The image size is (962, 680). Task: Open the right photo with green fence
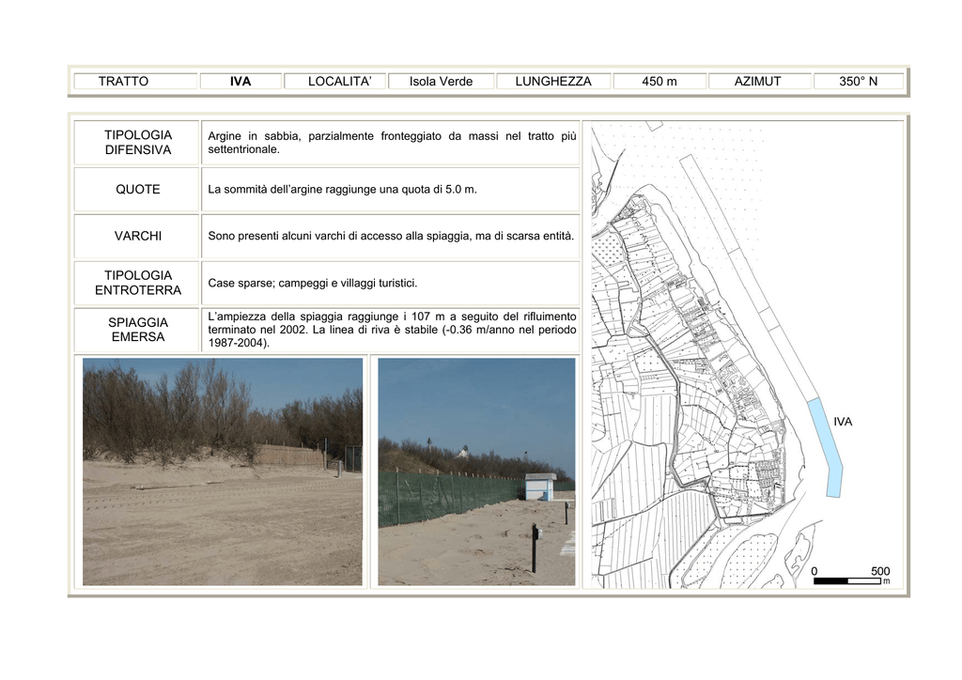pos(476,471)
